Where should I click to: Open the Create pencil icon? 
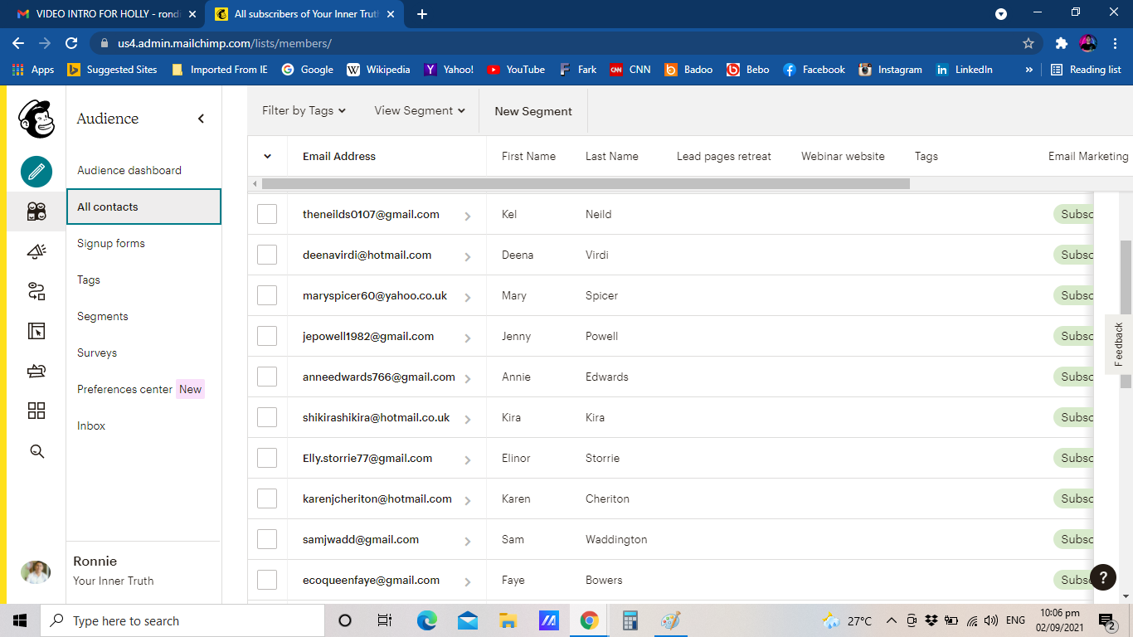point(36,172)
